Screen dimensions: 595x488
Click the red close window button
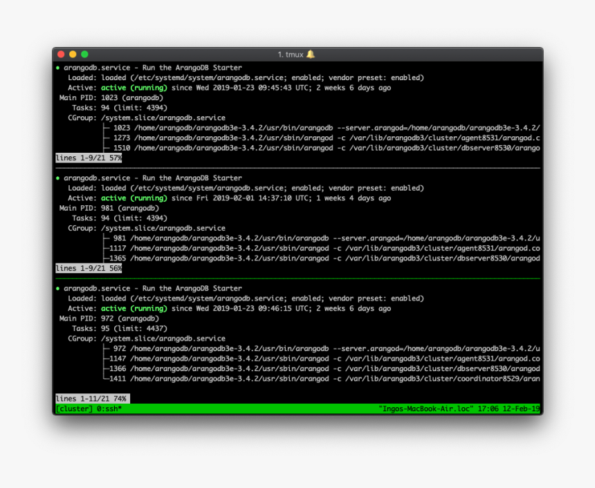[x=61, y=54]
